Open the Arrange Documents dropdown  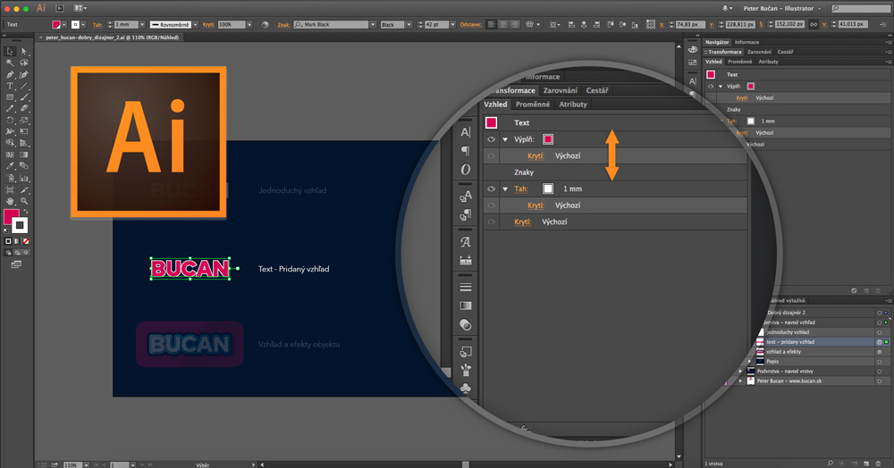tap(80, 9)
